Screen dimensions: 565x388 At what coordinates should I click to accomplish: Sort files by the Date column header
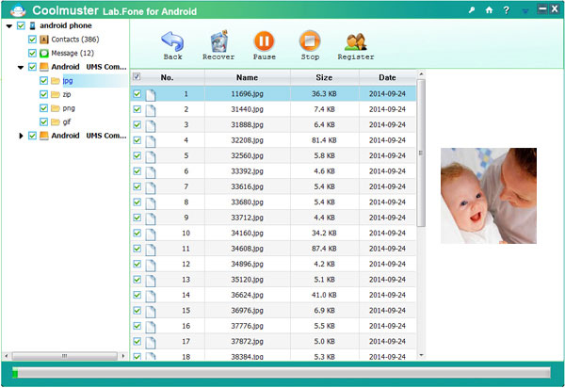387,77
